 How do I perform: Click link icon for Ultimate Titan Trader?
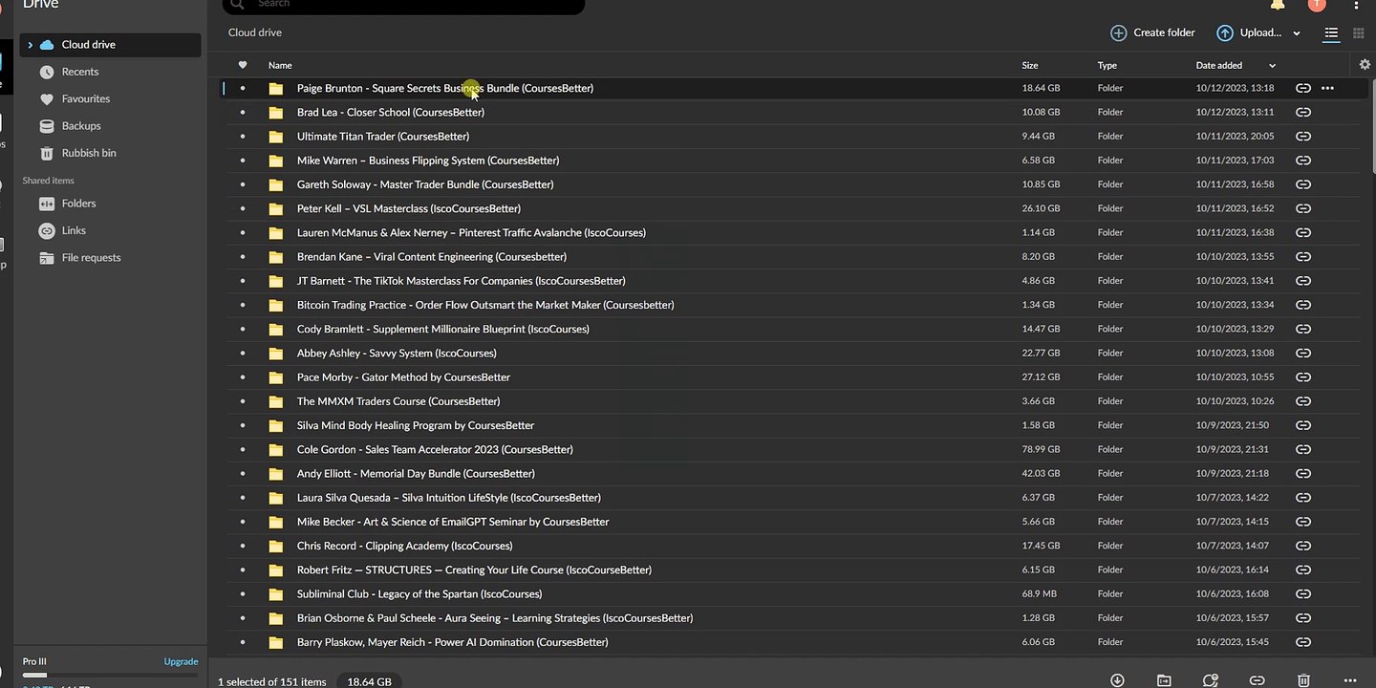click(1302, 136)
